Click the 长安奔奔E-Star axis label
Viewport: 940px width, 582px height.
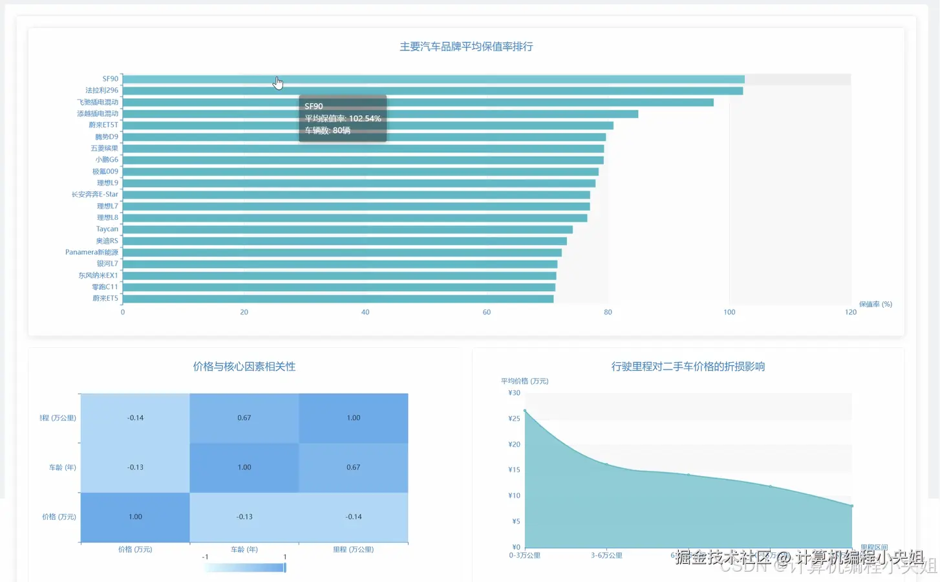[95, 194]
